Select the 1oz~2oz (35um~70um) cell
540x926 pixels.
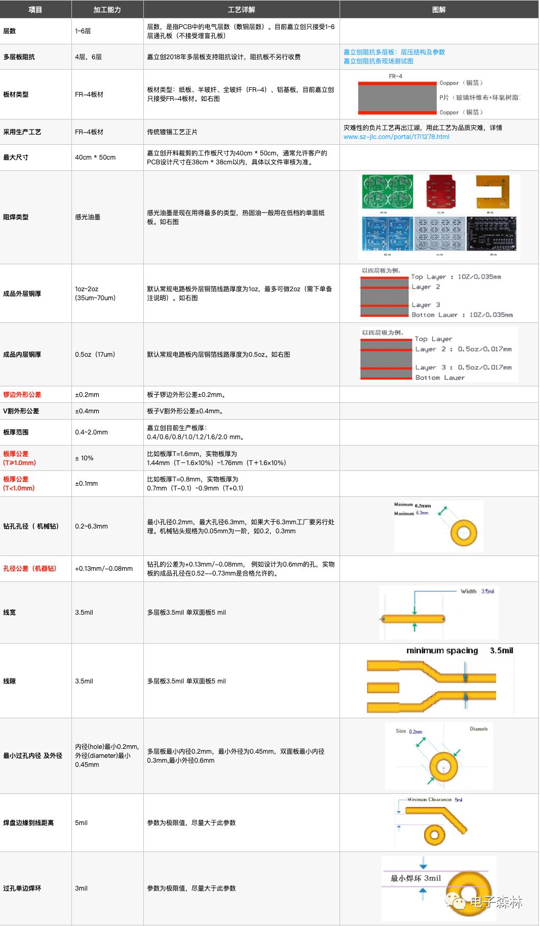(95, 293)
